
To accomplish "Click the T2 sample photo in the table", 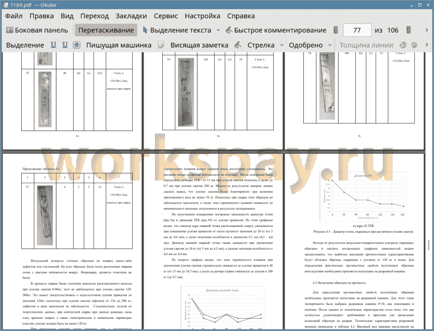I will click(45, 99).
